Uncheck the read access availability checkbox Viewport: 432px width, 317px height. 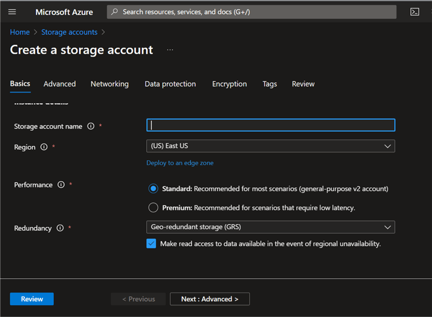pyautogui.click(x=151, y=244)
